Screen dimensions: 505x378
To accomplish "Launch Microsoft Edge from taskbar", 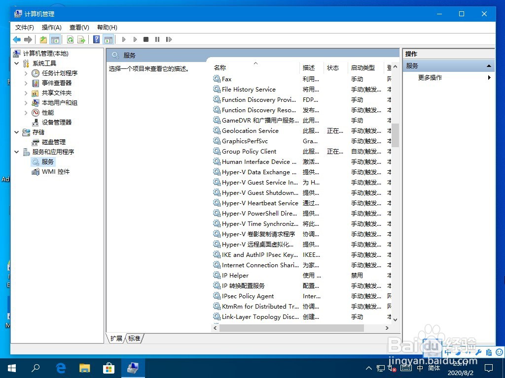I will coord(61,368).
